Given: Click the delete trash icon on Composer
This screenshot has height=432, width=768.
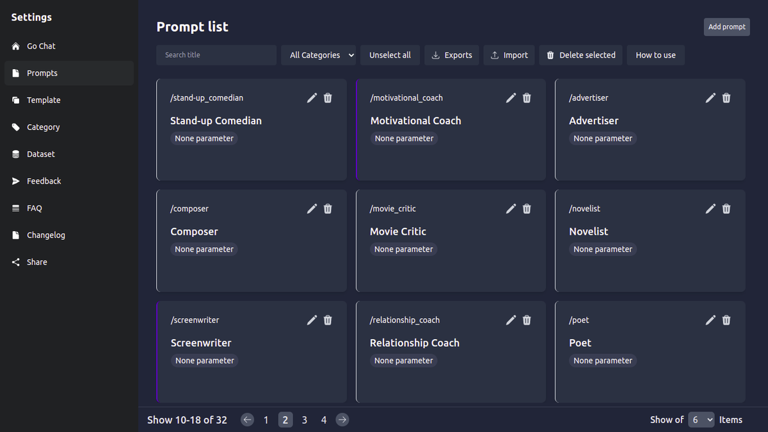Looking at the screenshot, I should pyautogui.click(x=328, y=209).
